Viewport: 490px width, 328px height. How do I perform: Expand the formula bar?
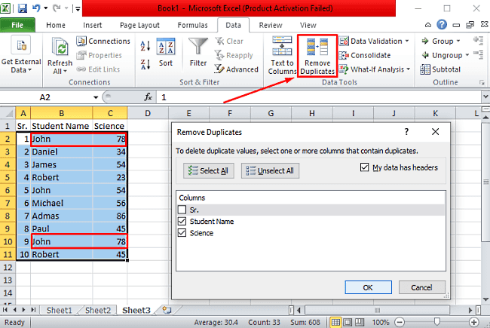tap(485, 97)
